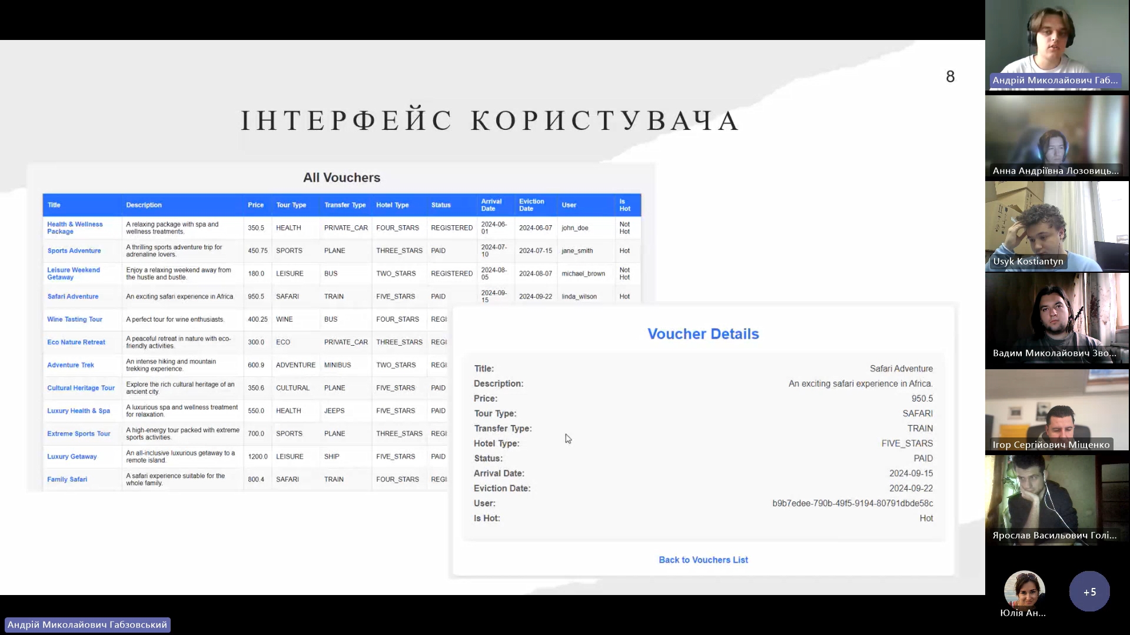Click Usyk Kostiantyn's video tile
This screenshot has width=1130, height=635.
(x=1056, y=226)
